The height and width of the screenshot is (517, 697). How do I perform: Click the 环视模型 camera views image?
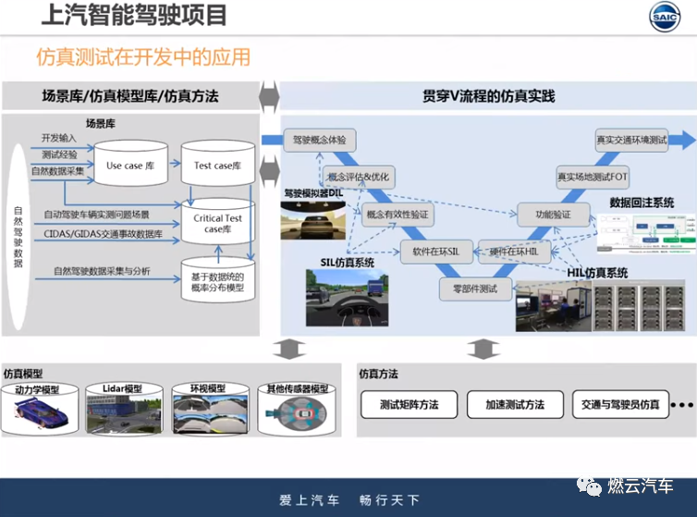pos(211,413)
